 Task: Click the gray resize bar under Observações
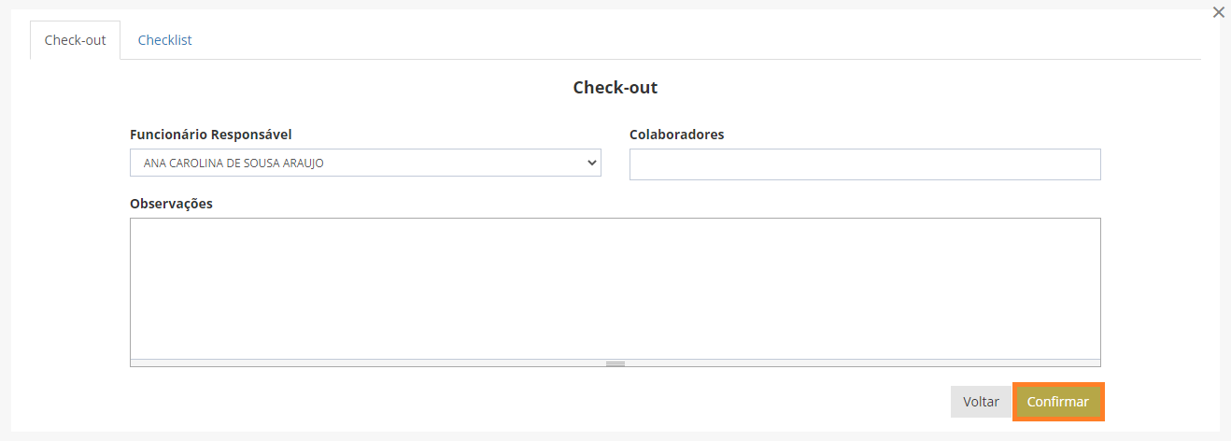tap(615, 363)
